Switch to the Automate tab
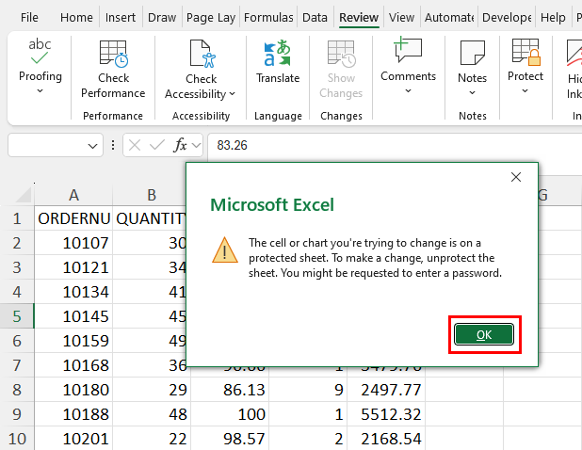Screen dimensions: 582x450 [x=449, y=18]
